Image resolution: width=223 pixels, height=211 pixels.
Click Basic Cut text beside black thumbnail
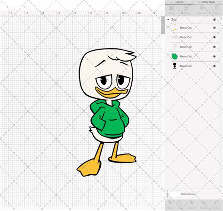(x=186, y=66)
